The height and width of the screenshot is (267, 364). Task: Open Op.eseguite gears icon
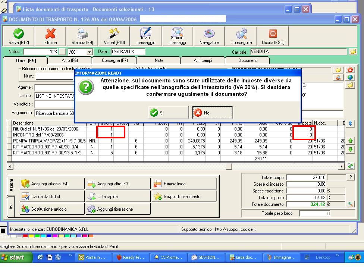click(241, 34)
